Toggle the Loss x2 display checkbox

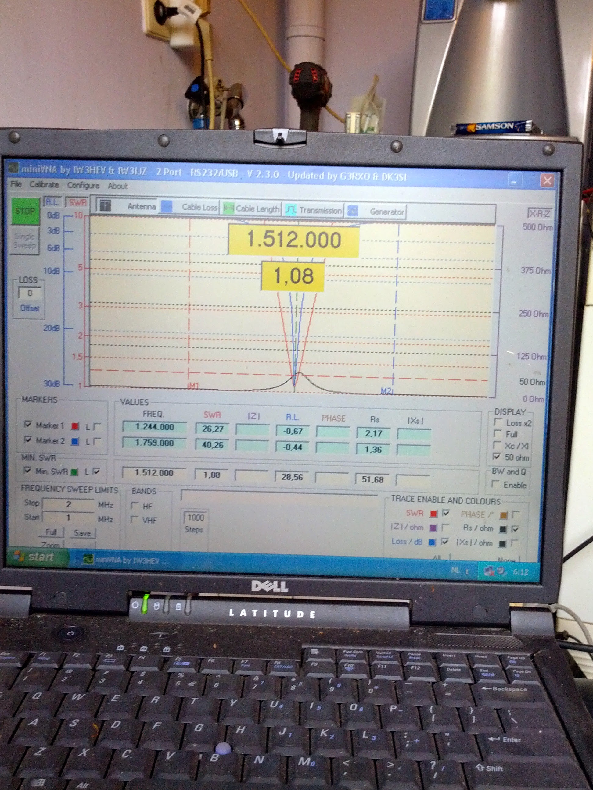pos(498,422)
